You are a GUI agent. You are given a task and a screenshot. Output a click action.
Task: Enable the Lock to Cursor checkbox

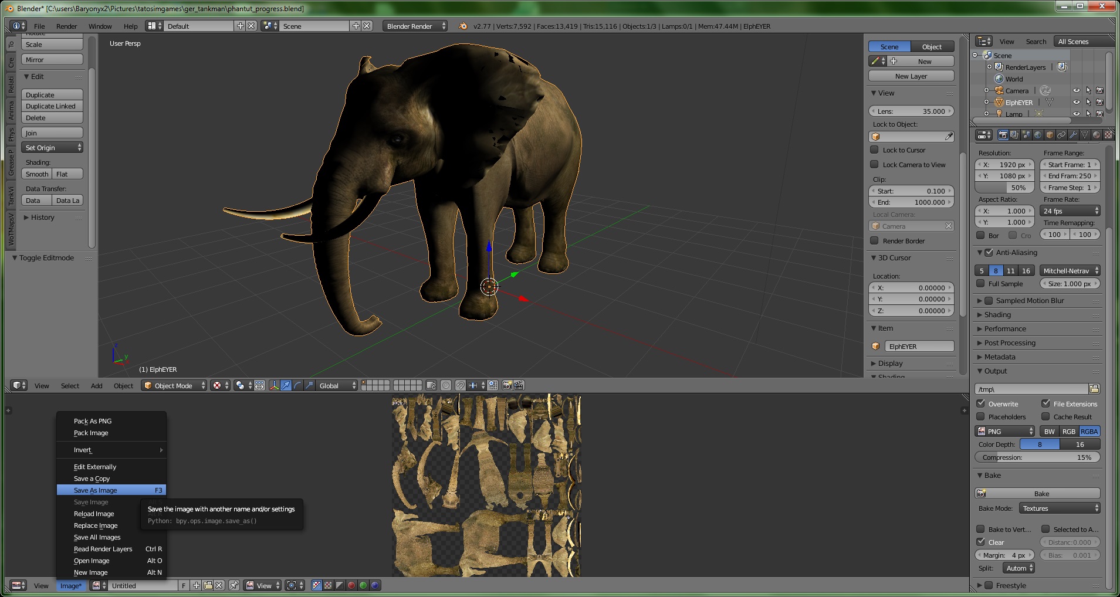pos(874,150)
